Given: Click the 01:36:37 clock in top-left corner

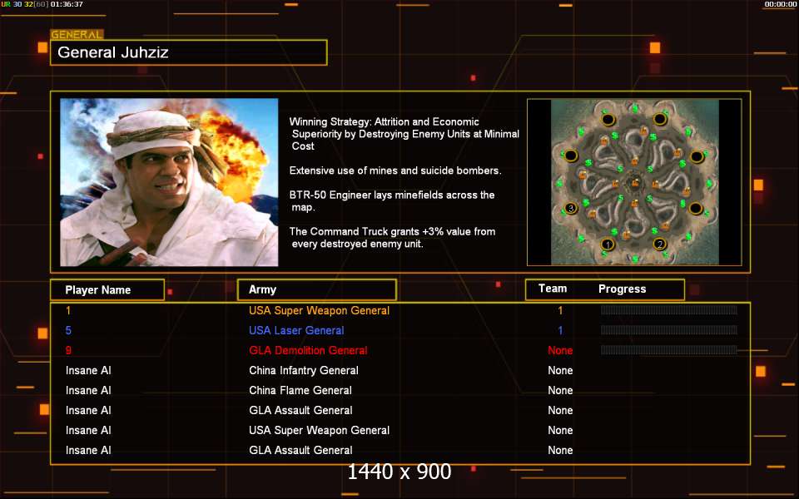Looking at the screenshot, I should tap(67, 4).
